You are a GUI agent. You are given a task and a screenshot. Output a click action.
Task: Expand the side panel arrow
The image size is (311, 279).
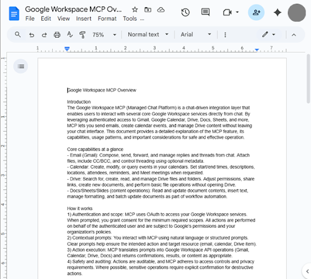[307, 271]
